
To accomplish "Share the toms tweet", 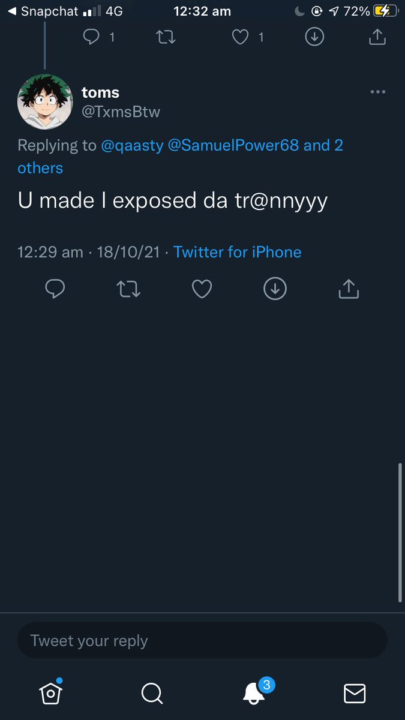I will click(349, 289).
